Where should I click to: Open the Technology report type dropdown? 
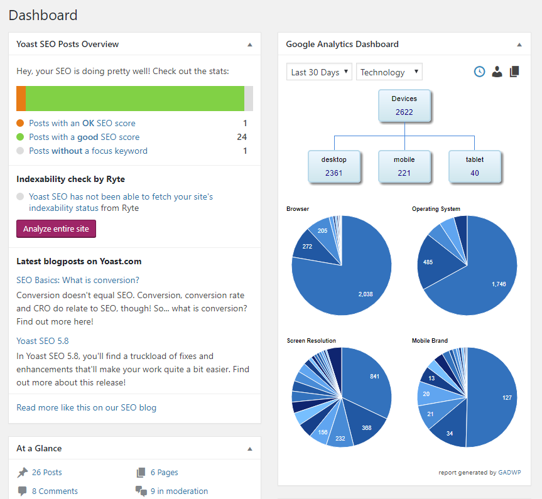click(389, 72)
